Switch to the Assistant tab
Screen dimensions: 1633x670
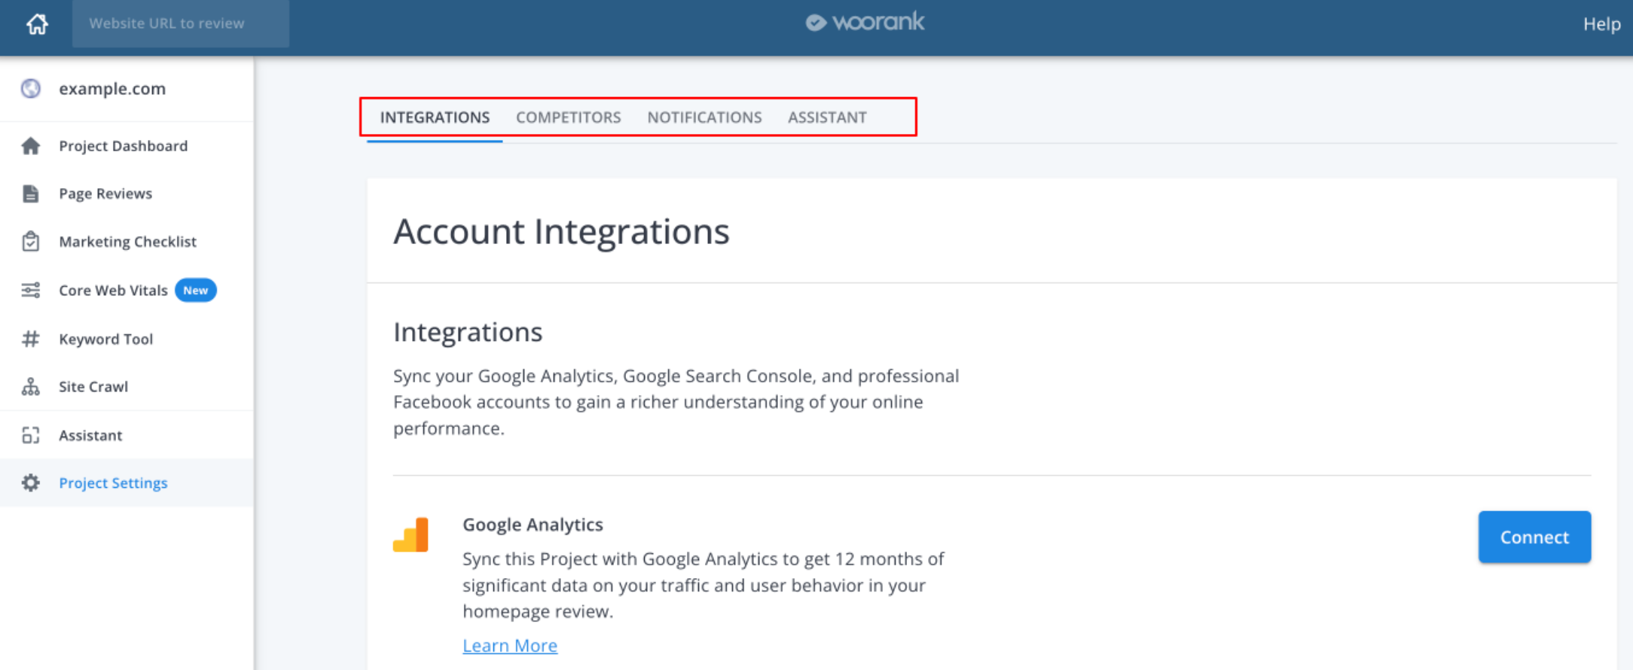[827, 117]
